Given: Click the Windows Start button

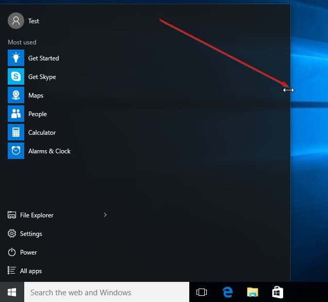Looking at the screenshot, I should click(x=12, y=292).
